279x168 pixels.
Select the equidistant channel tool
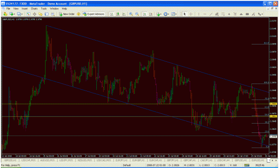[217, 14]
